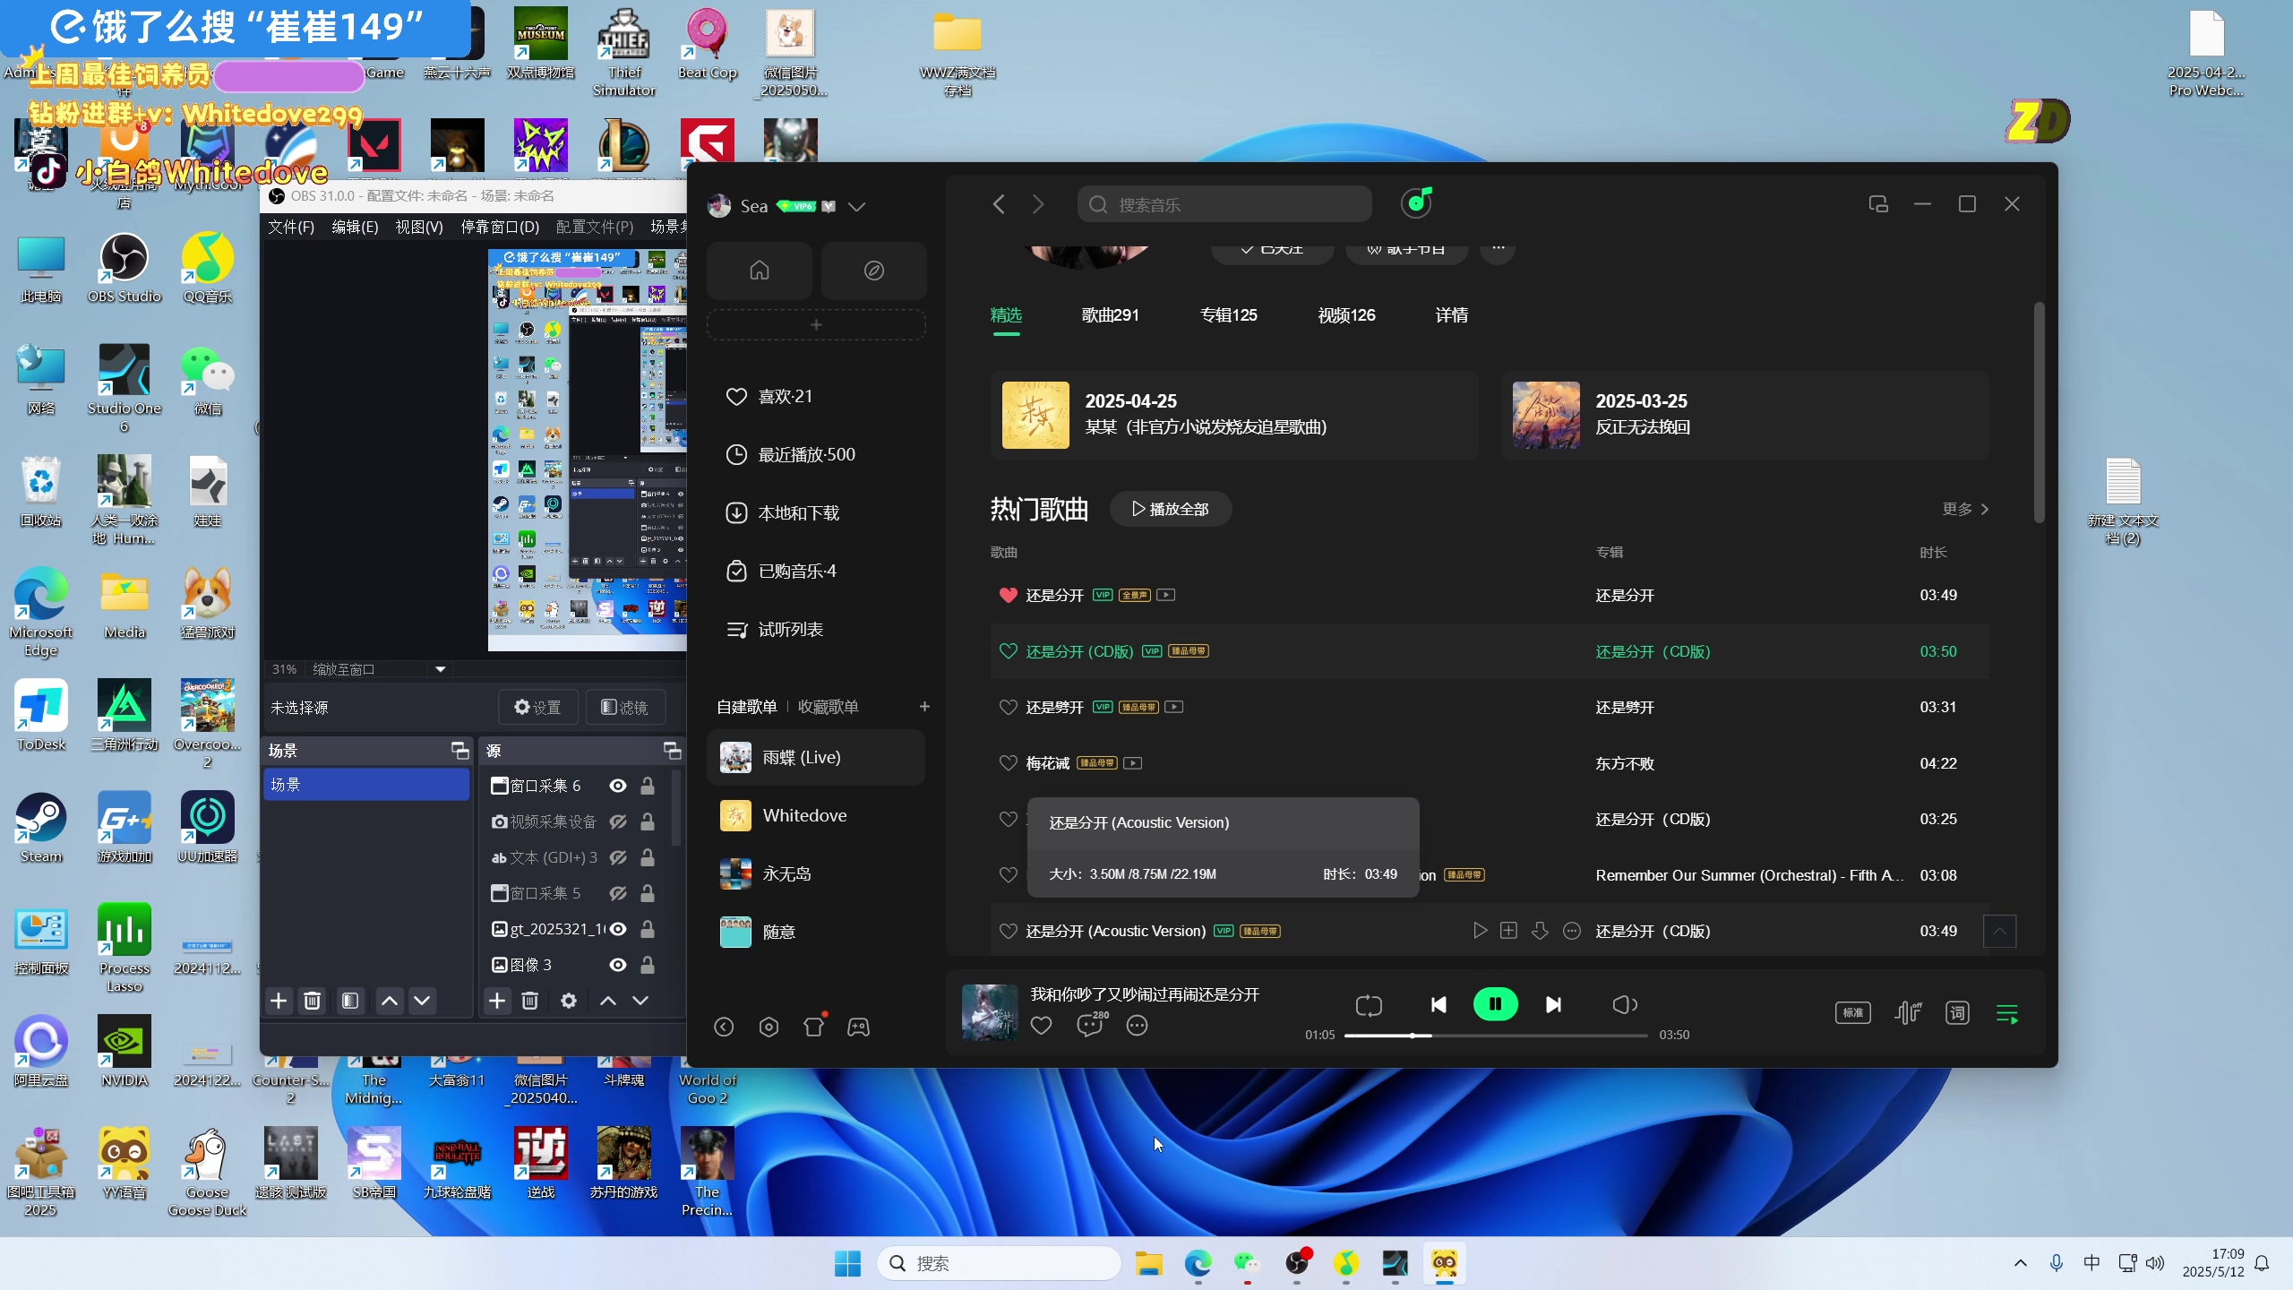Open the 编辑(E) menu in OBS

[355, 227]
